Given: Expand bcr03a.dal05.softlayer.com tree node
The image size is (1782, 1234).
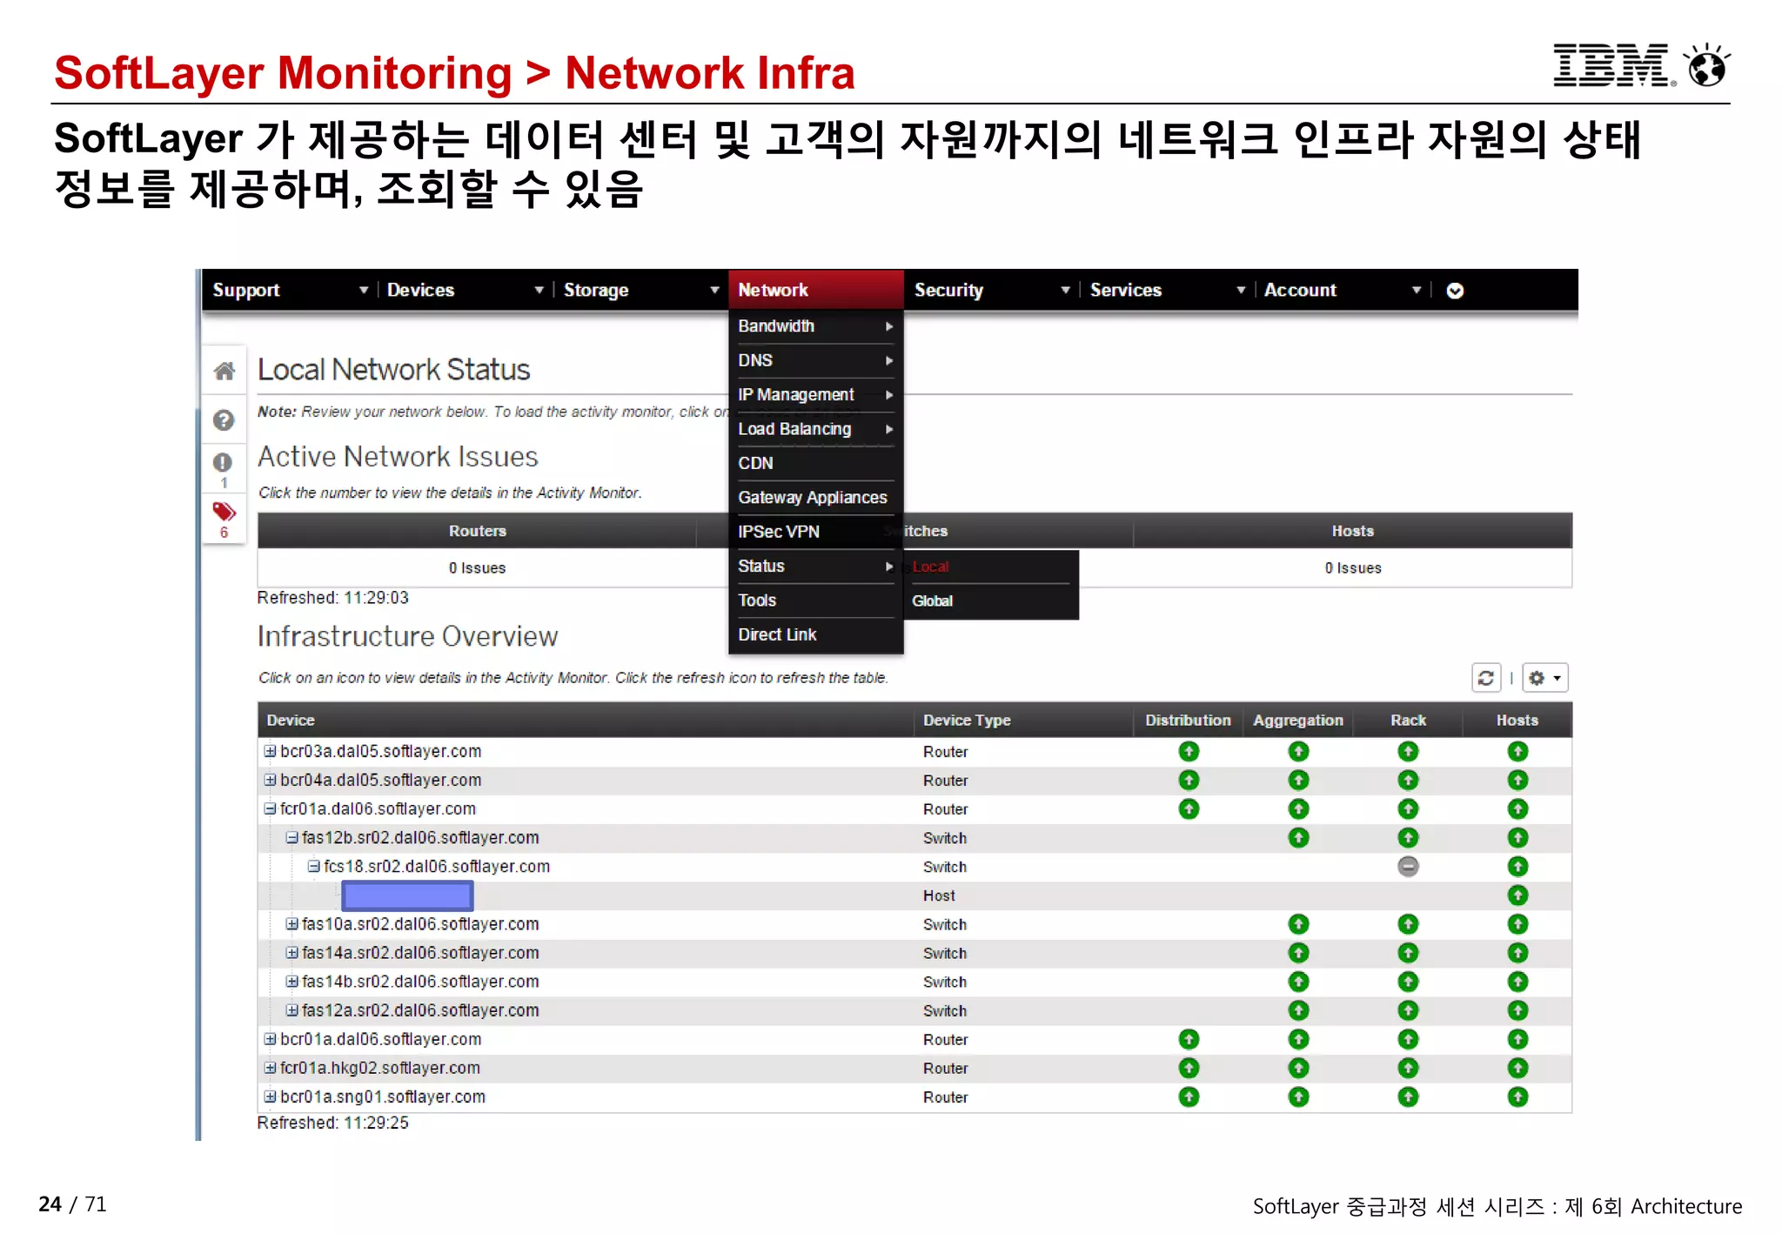Looking at the screenshot, I should pos(270,751).
